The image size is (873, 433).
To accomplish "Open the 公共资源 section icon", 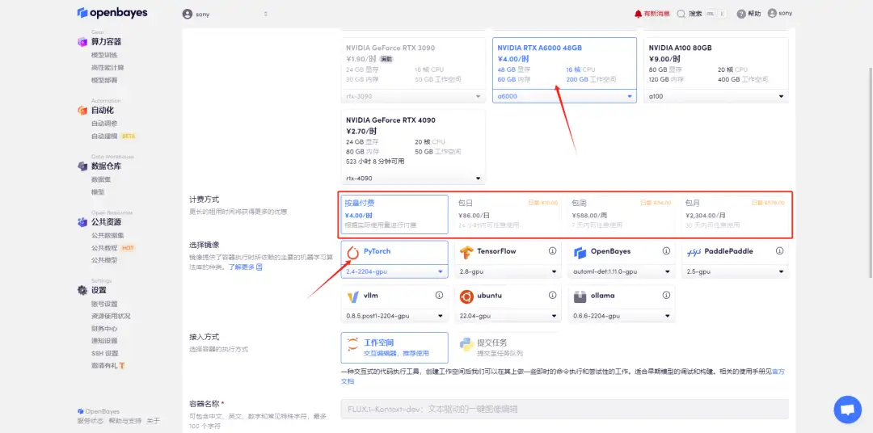I will click(x=82, y=222).
